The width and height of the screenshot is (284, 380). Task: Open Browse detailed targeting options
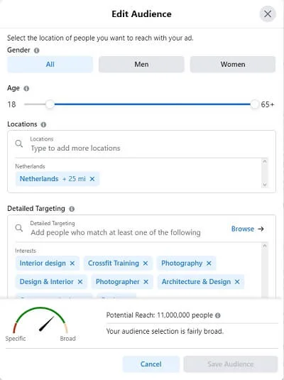(x=247, y=229)
